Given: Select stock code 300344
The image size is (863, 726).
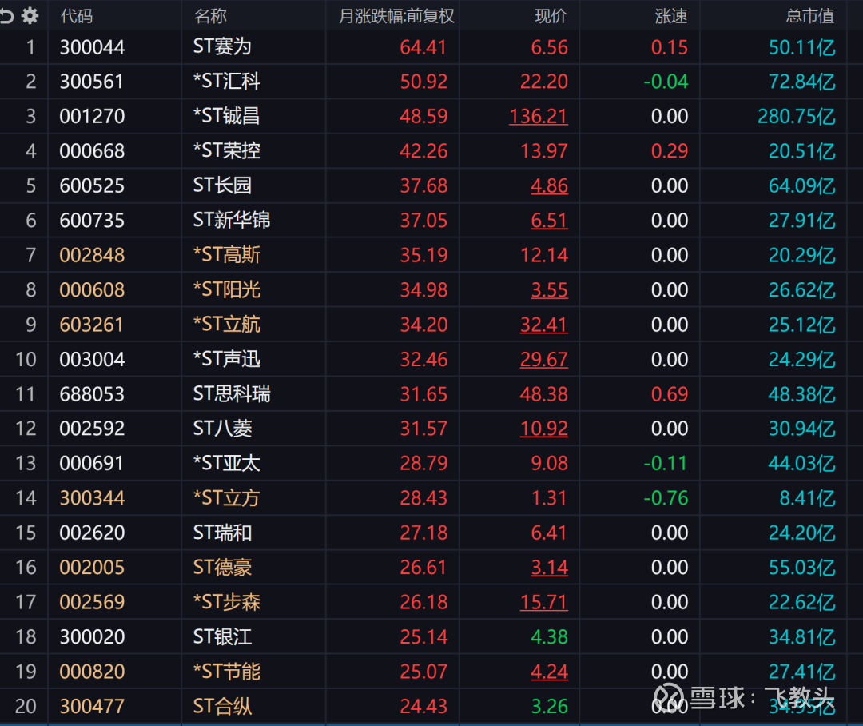Looking at the screenshot, I should pyautogui.click(x=92, y=498).
